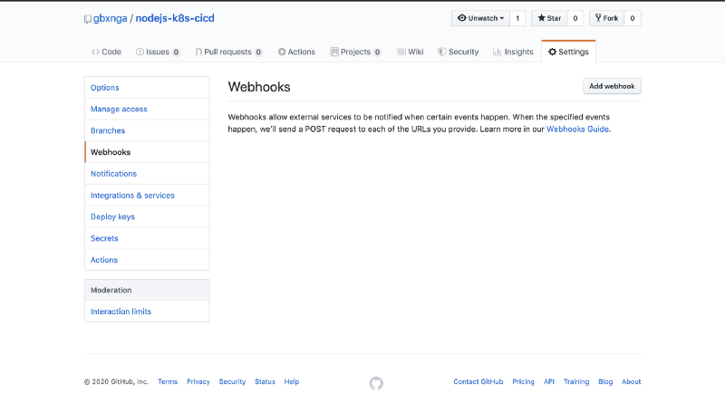Image resolution: width=725 pixels, height=402 pixels.
Task: Open Interaction limits under Moderation
Action: pyautogui.click(x=121, y=311)
